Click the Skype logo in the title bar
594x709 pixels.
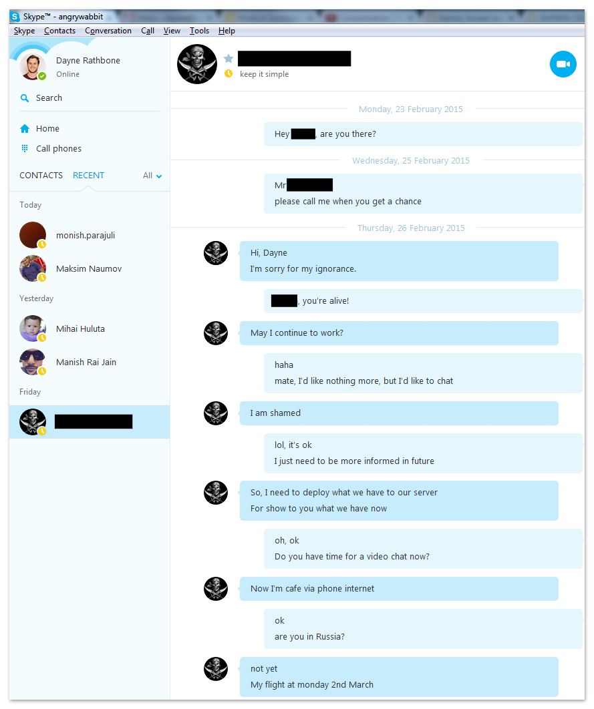point(15,17)
